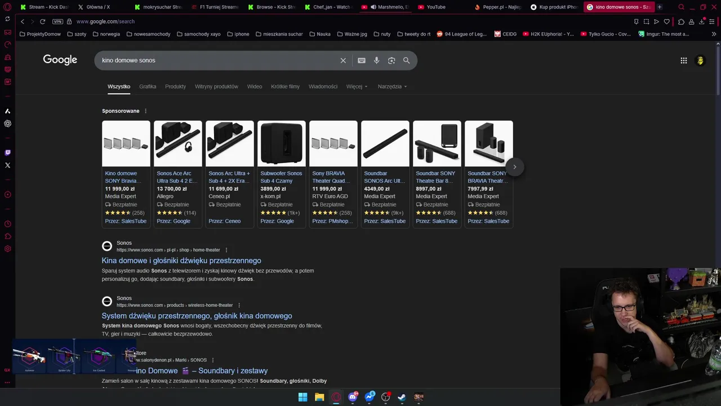Open the norwegia bookmarks folder
721x406 pixels.
pyautogui.click(x=105, y=34)
